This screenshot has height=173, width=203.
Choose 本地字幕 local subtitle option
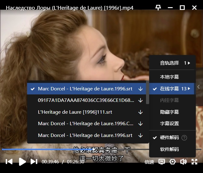[x=169, y=77]
